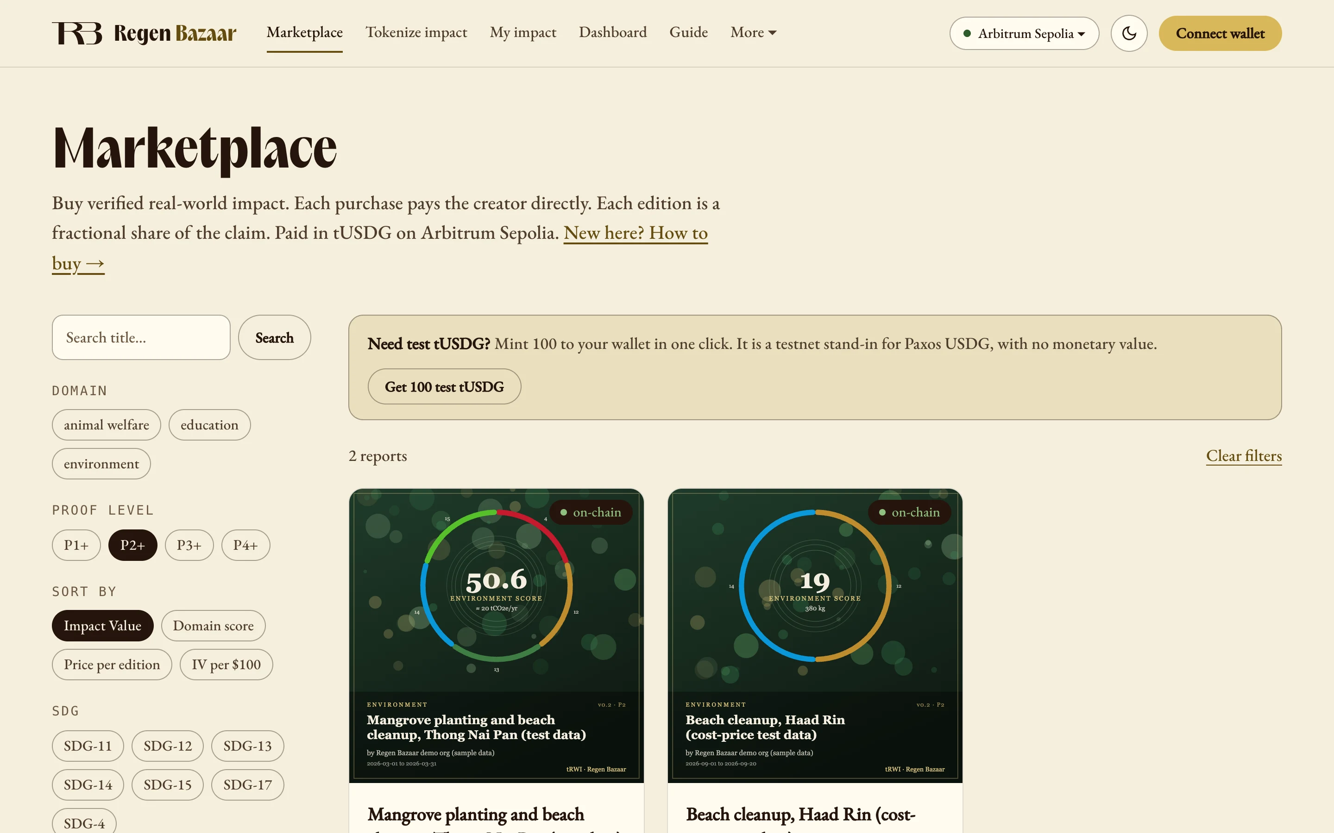
Task: Filter by SDG-17 chip
Action: pos(247,785)
